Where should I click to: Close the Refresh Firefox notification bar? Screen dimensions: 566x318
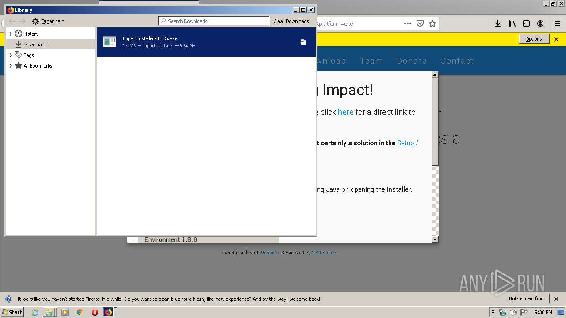pyautogui.click(x=556, y=299)
